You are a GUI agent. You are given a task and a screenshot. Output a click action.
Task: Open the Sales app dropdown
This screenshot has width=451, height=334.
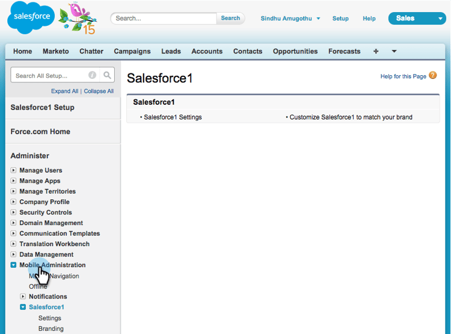[417, 19]
